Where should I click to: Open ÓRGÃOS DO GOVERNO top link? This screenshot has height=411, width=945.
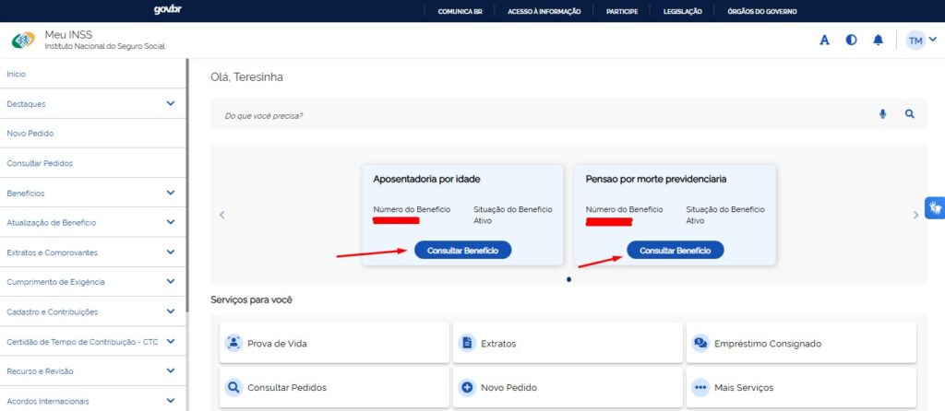(x=761, y=11)
